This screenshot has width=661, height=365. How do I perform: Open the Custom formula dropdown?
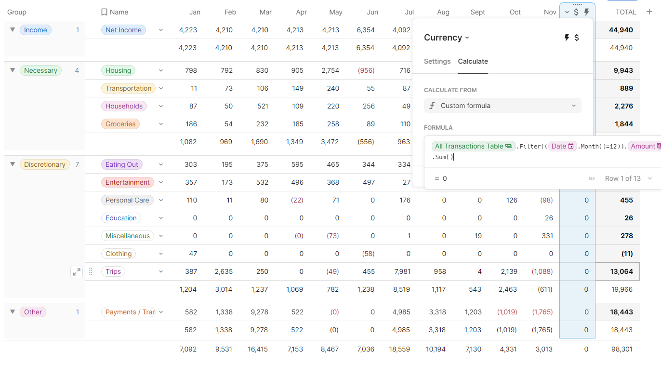[502, 106]
